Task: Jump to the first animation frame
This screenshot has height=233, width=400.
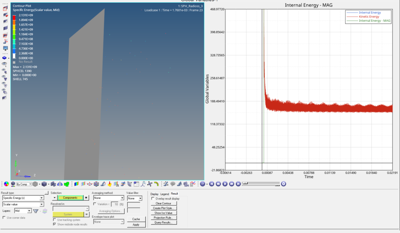Action: [211, 184]
